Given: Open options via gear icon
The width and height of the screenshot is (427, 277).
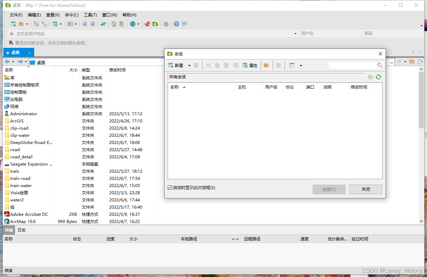Looking at the screenshot, I should (166, 24).
